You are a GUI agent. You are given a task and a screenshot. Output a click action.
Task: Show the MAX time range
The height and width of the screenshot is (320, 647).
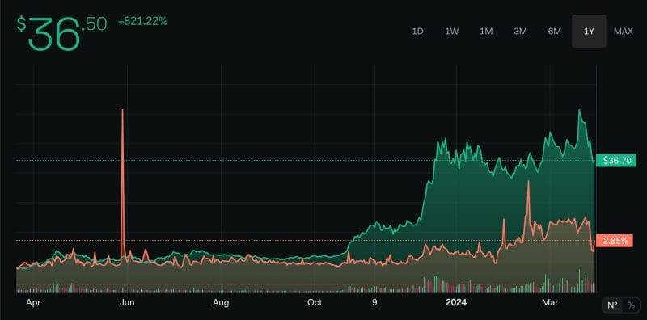(x=623, y=32)
